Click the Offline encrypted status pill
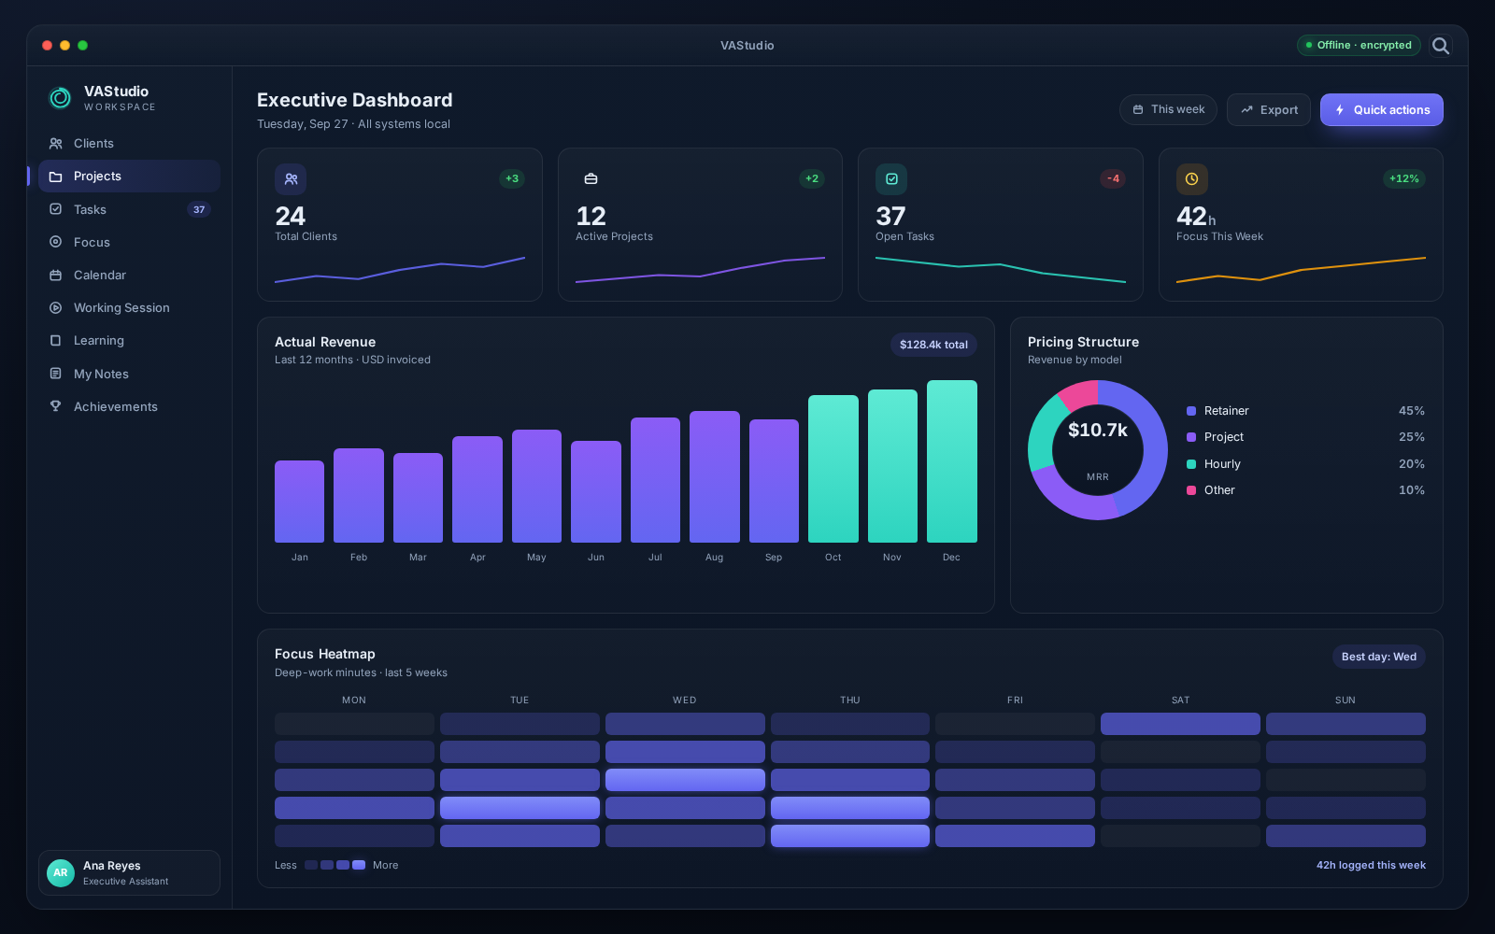The width and height of the screenshot is (1495, 934). click(1359, 45)
